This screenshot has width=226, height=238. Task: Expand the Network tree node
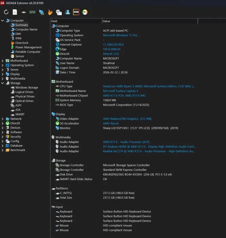(x=2, y=119)
